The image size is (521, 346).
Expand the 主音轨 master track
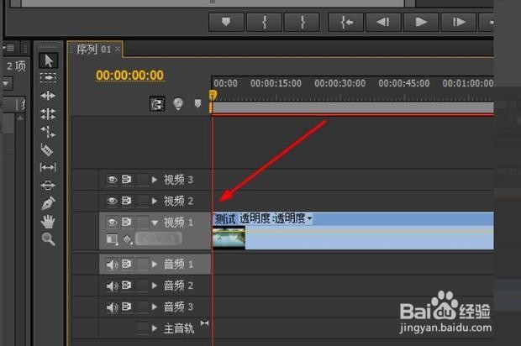pos(155,328)
